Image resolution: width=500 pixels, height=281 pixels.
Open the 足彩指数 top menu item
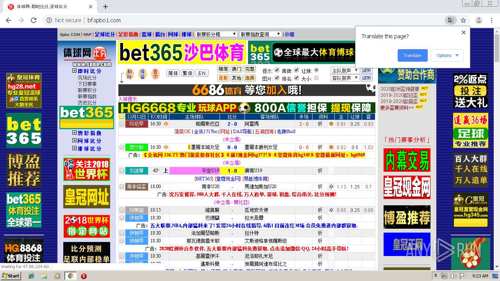coord(128,34)
